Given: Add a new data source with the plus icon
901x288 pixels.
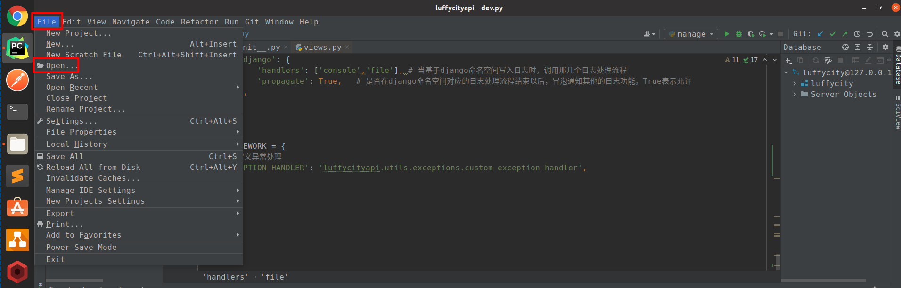Looking at the screenshot, I should coord(788,60).
